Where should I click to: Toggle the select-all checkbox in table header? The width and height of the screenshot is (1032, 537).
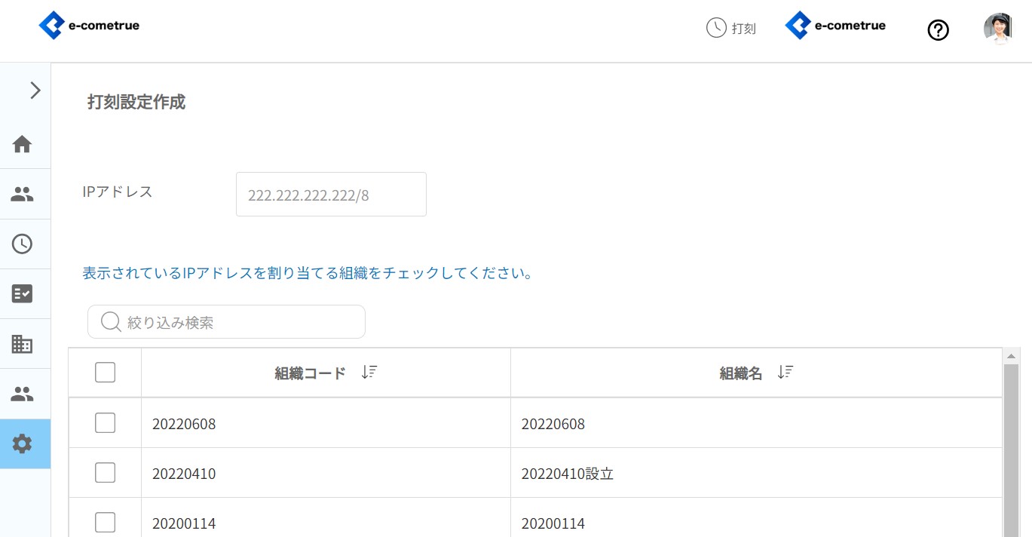click(105, 373)
